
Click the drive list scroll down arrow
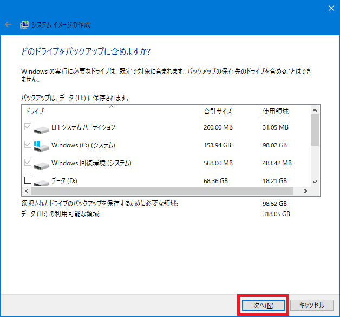(315, 182)
